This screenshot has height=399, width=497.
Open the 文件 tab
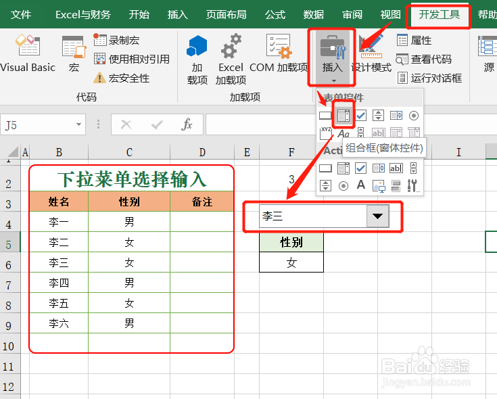click(21, 15)
